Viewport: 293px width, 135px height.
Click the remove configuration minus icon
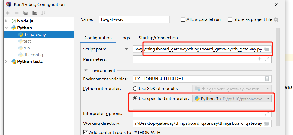tap(17, 13)
